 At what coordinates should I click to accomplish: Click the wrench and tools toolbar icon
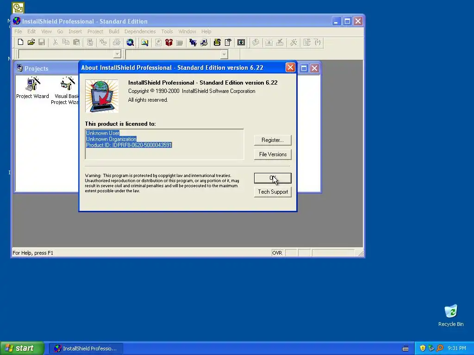[293, 42]
